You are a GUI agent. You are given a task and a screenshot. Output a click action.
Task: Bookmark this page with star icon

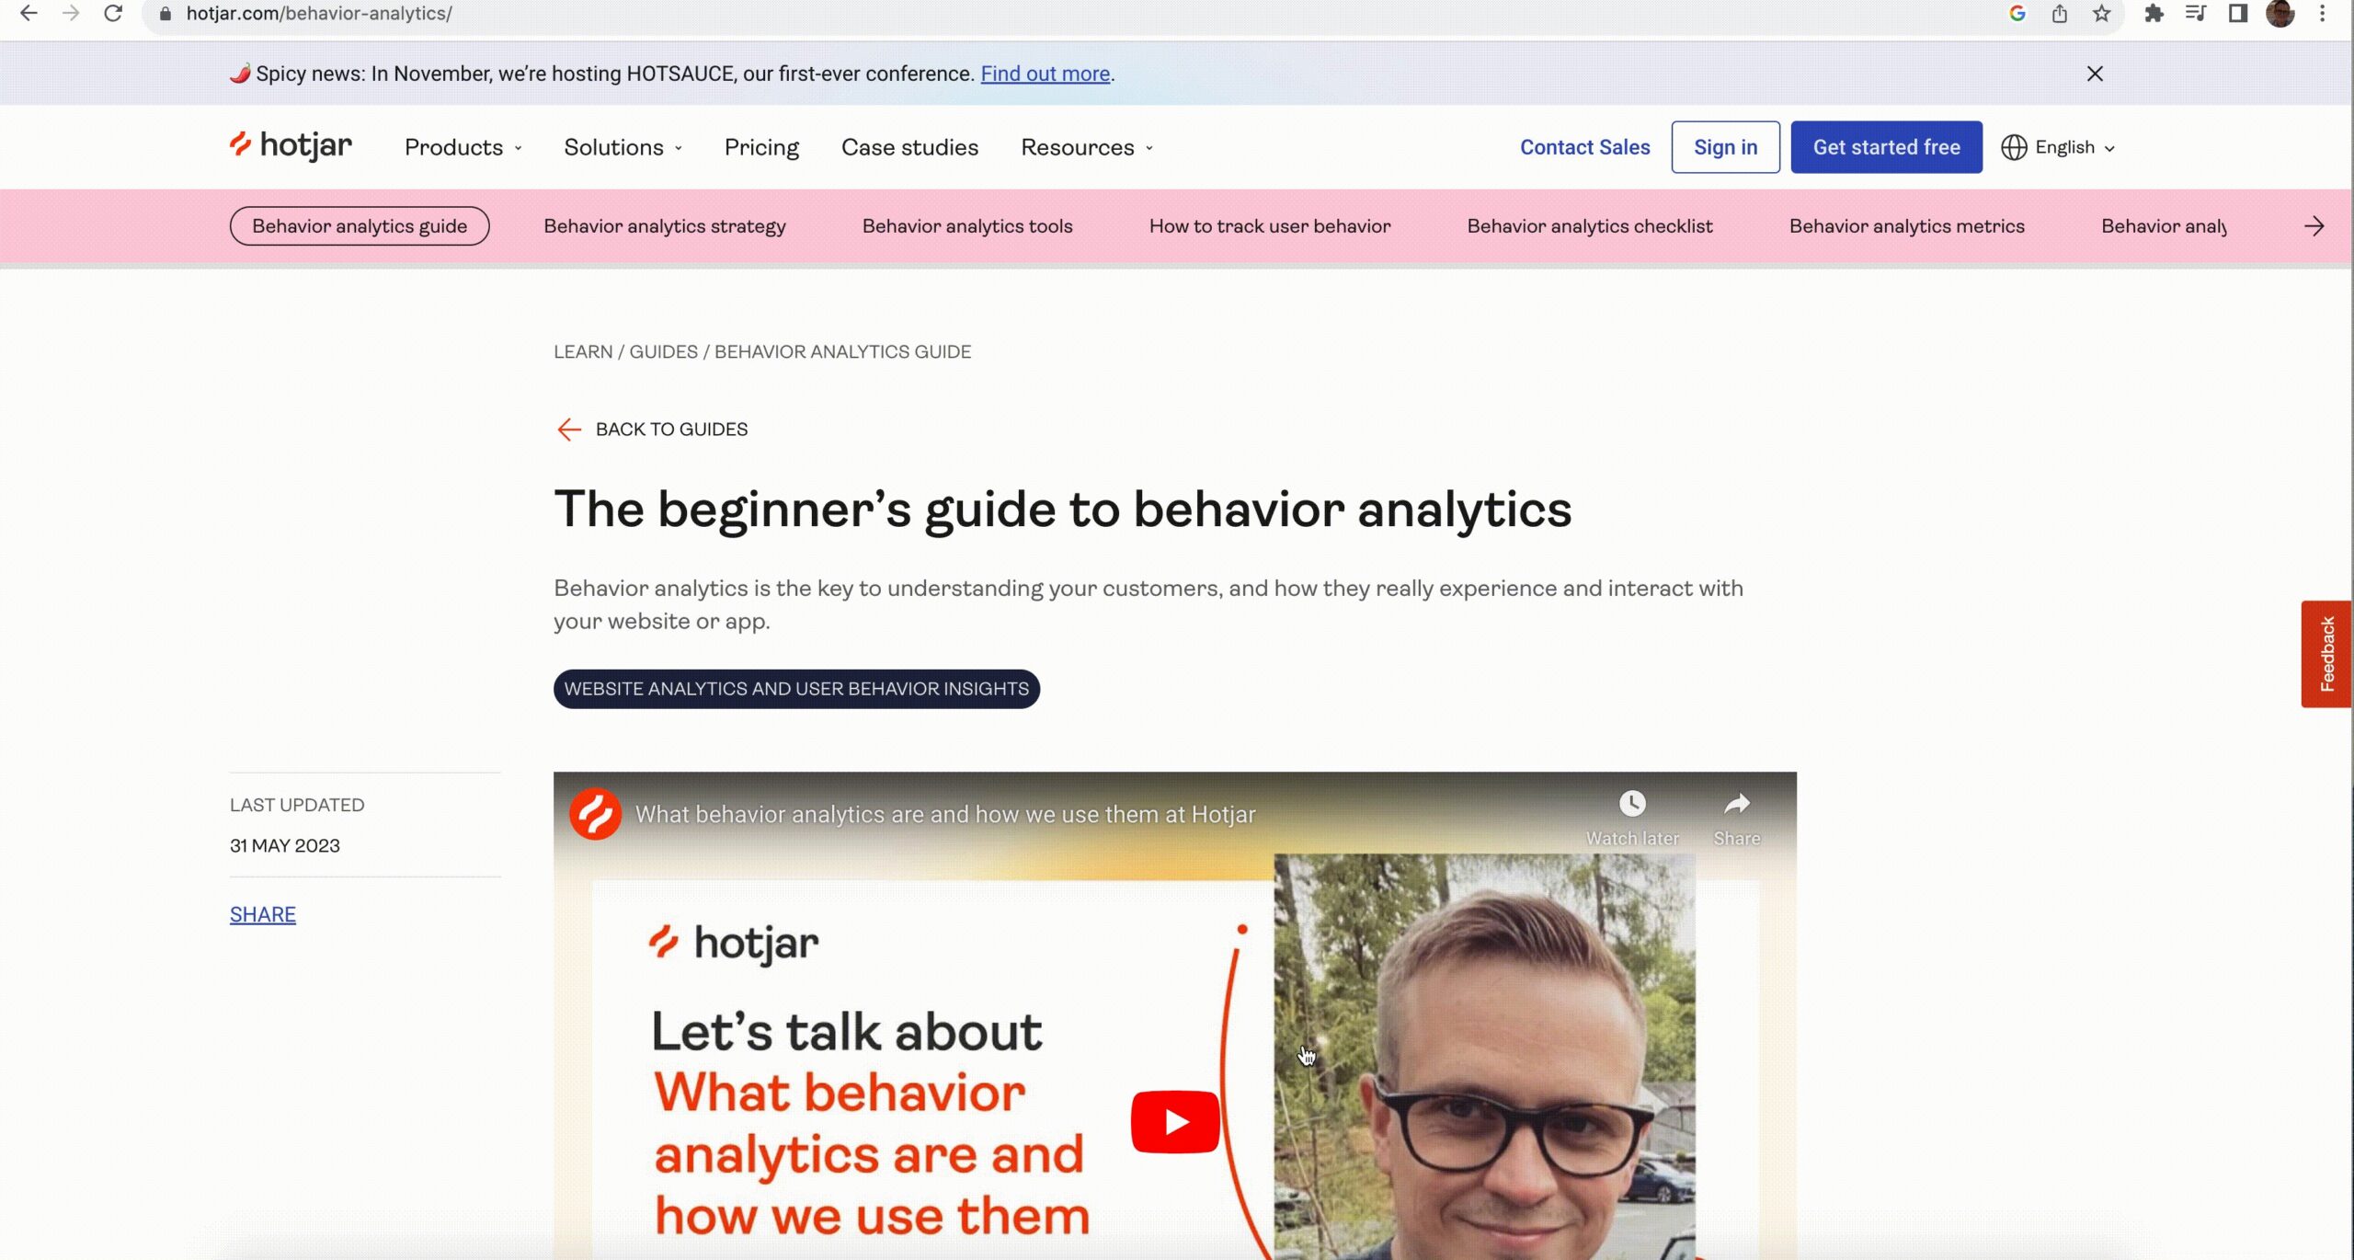click(x=2102, y=14)
